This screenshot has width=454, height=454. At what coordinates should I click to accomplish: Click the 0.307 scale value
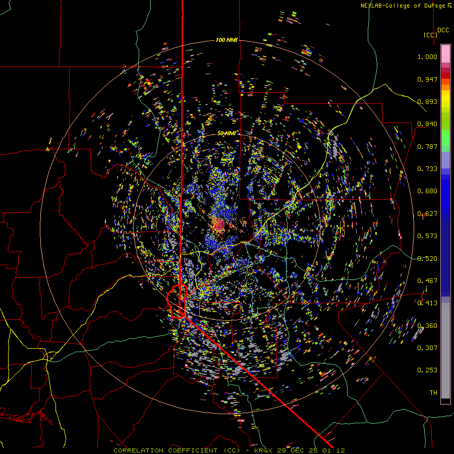click(x=427, y=348)
